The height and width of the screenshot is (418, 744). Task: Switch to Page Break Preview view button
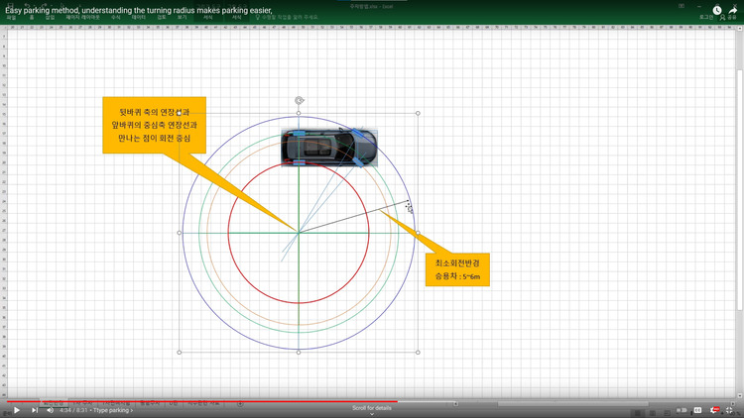[x=667, y=413]
